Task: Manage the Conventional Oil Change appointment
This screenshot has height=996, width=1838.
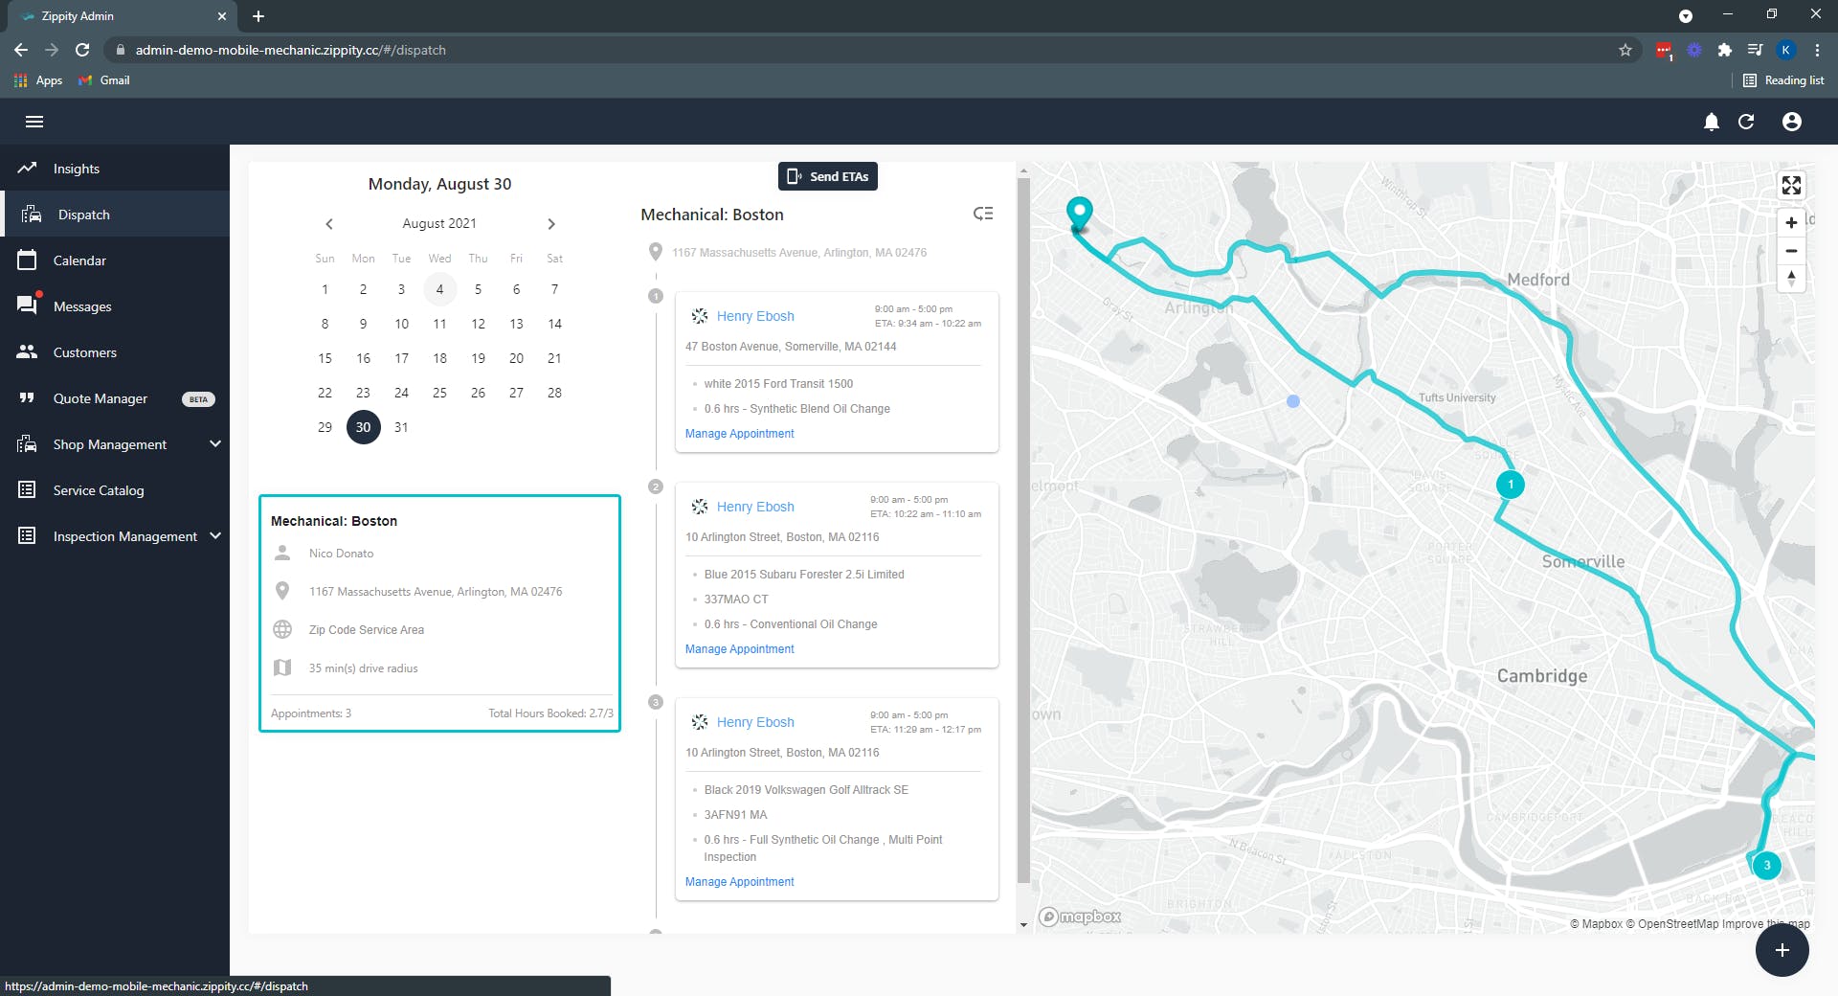Action: [x=739, y=649]
